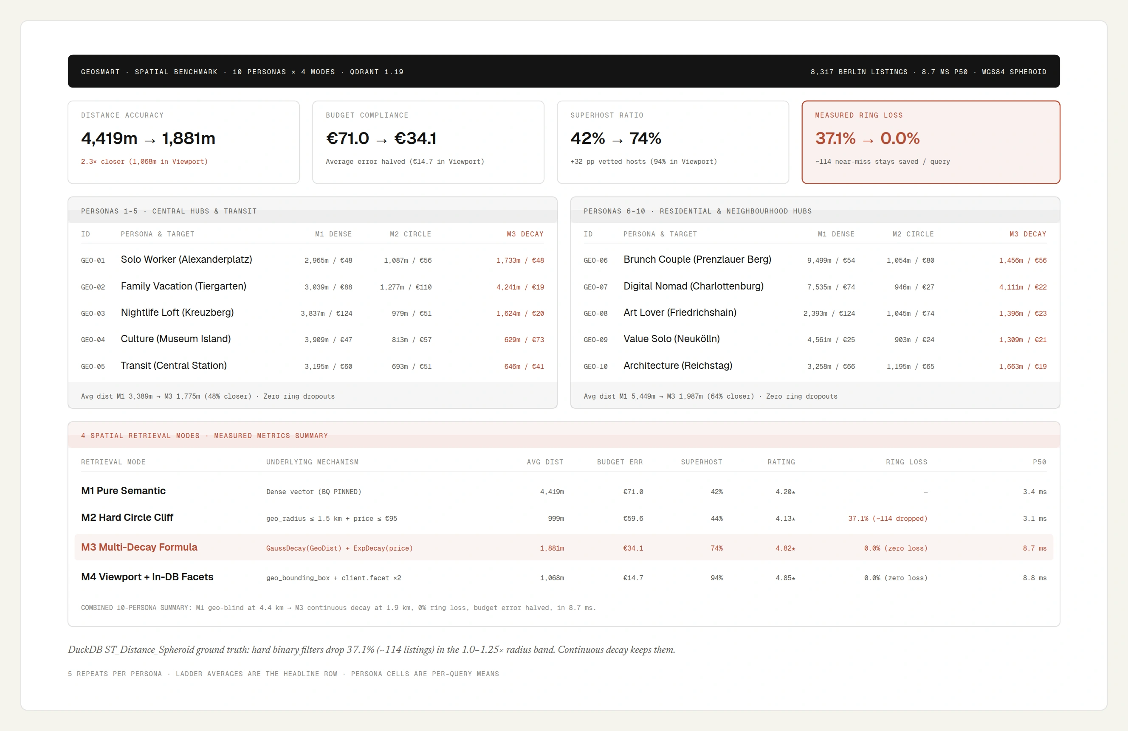This screenshot has height=731, width=1128.
Task: Click the 'Personas 1-5 · Central Hubs & Transit' heading
Action: pos(169,211)
